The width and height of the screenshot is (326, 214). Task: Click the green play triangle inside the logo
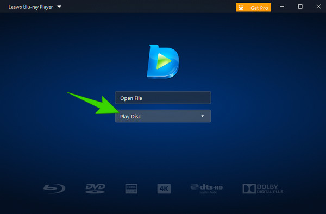click(x=164, y=61)
